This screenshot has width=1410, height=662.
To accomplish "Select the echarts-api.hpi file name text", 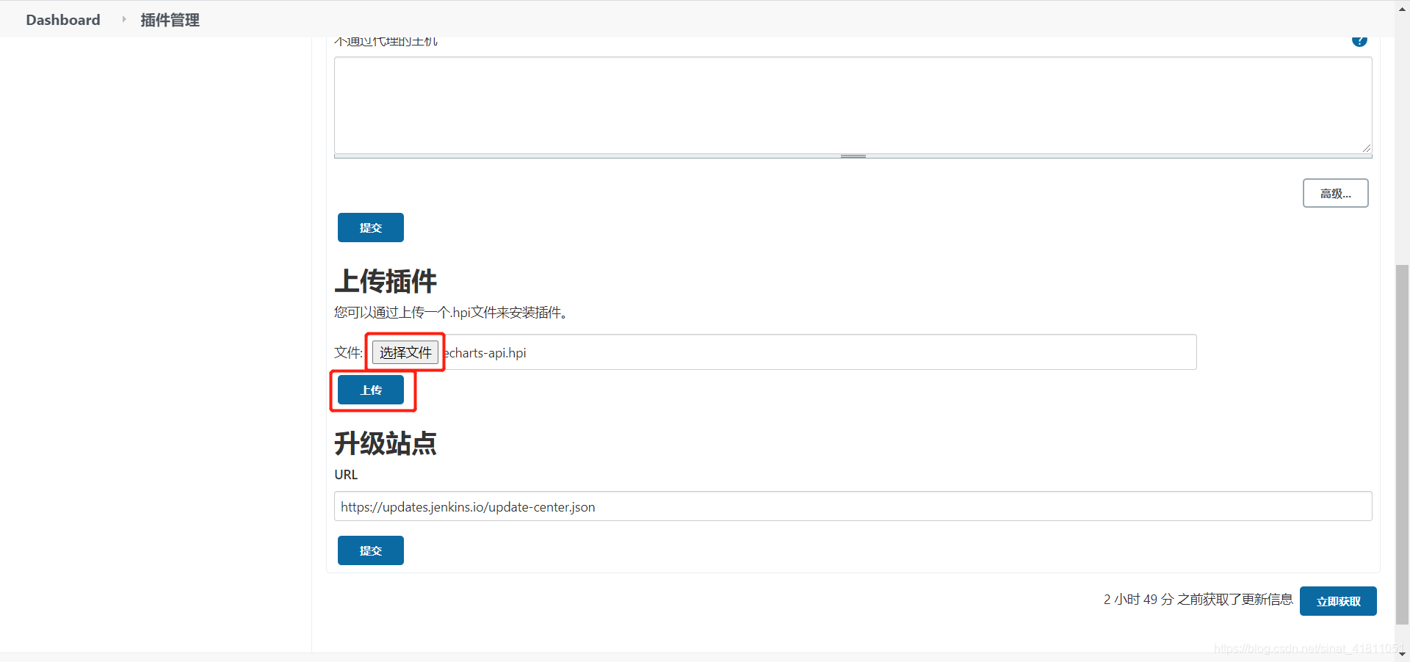I will (485, 353).
